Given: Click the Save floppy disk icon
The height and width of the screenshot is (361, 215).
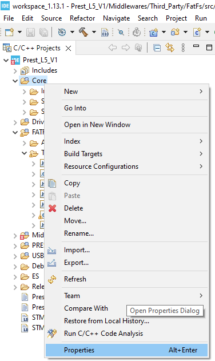Looking at the screenshot, I should [x=30, y=32].
